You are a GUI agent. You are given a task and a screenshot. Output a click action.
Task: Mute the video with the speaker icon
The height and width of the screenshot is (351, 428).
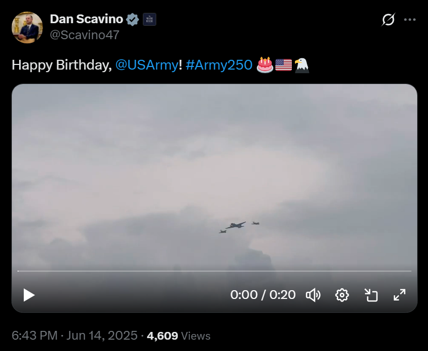click(x=313, y=295)
